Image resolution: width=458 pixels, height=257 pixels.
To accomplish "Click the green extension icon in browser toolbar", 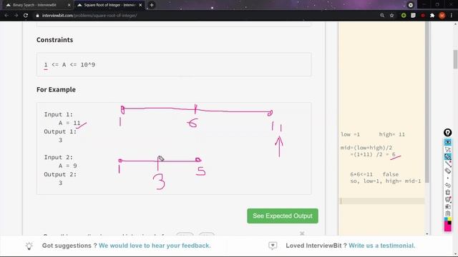I will click(404, 16).
